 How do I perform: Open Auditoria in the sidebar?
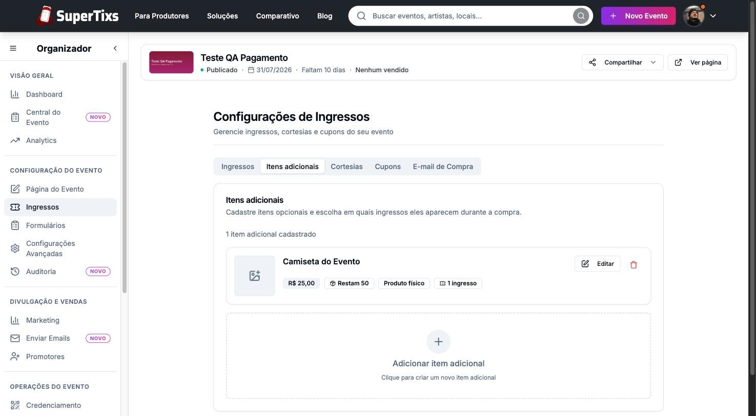60,272
